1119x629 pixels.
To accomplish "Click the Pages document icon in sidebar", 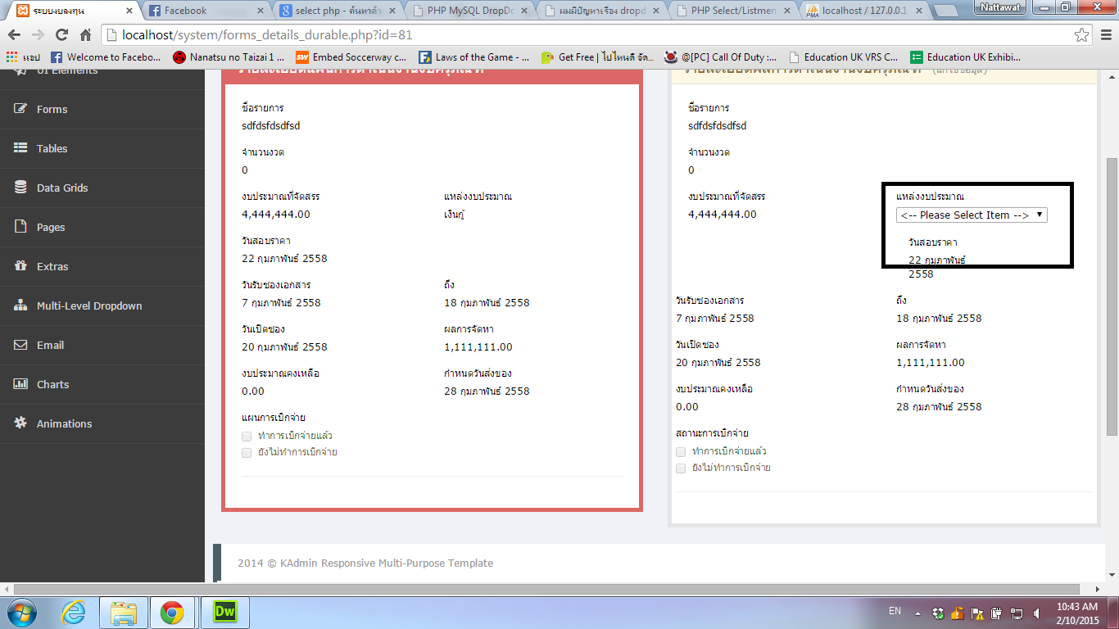I will pyautogui.click(x=20, y=227).
